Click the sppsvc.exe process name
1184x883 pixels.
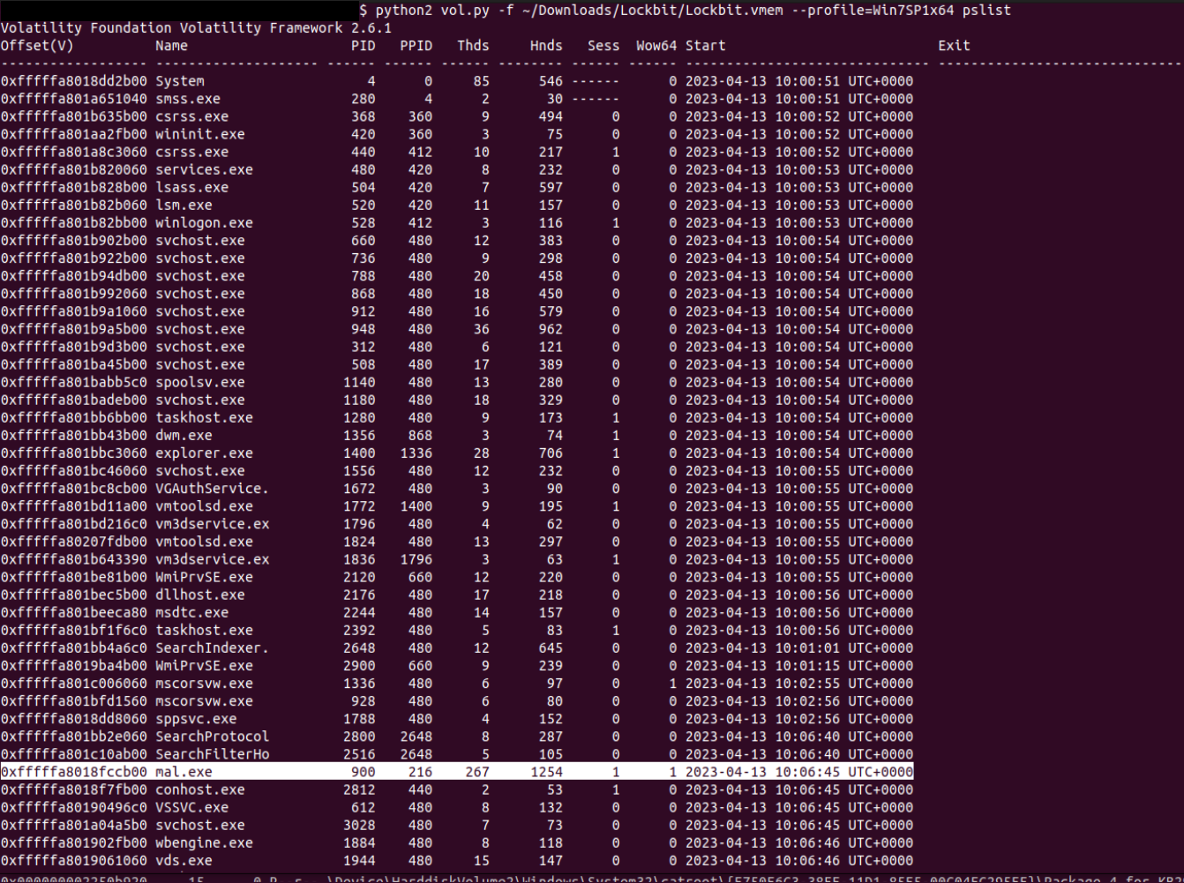coord(196,719)
